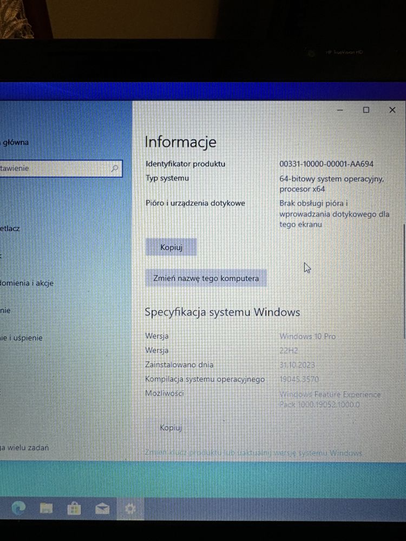This screenshot has height=541, width=406.
Task: Select the 64-bitowy system operacyjny value
Action: pos(331,184)
